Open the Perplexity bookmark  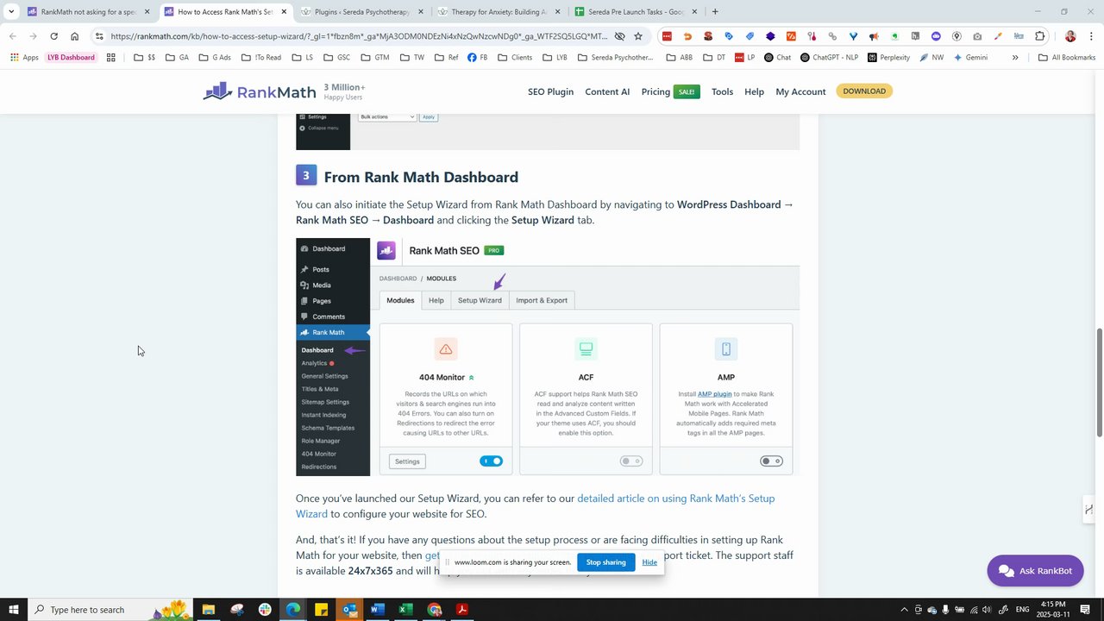[x=888, y=58]
